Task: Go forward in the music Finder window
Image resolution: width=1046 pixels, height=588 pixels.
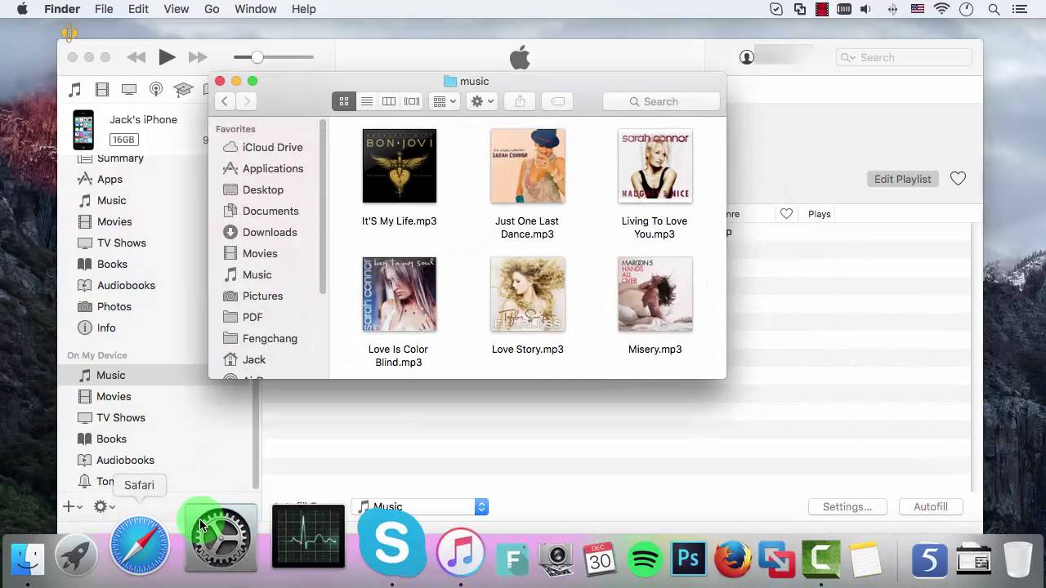Action: click(246, 101)
